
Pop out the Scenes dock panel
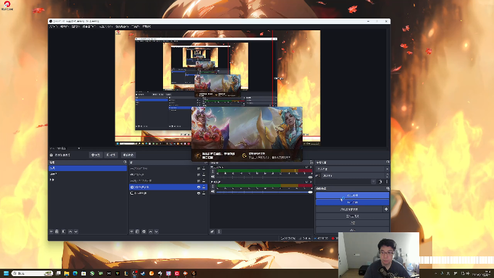click(125, 162)
